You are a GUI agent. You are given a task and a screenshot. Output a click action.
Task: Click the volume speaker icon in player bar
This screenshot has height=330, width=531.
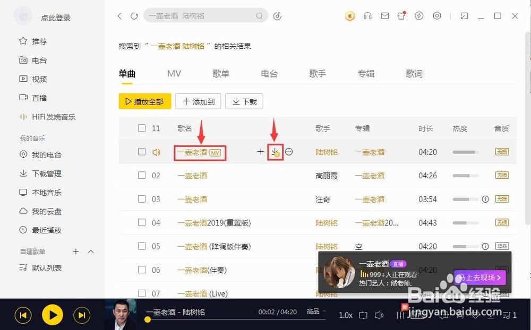coord(379,315)
